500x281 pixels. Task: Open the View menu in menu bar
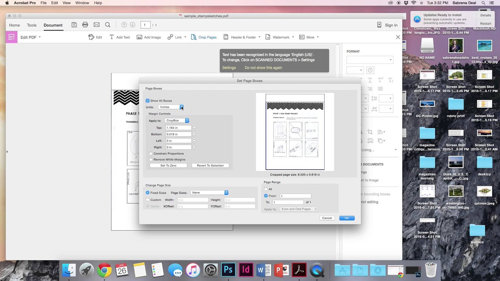67,3
